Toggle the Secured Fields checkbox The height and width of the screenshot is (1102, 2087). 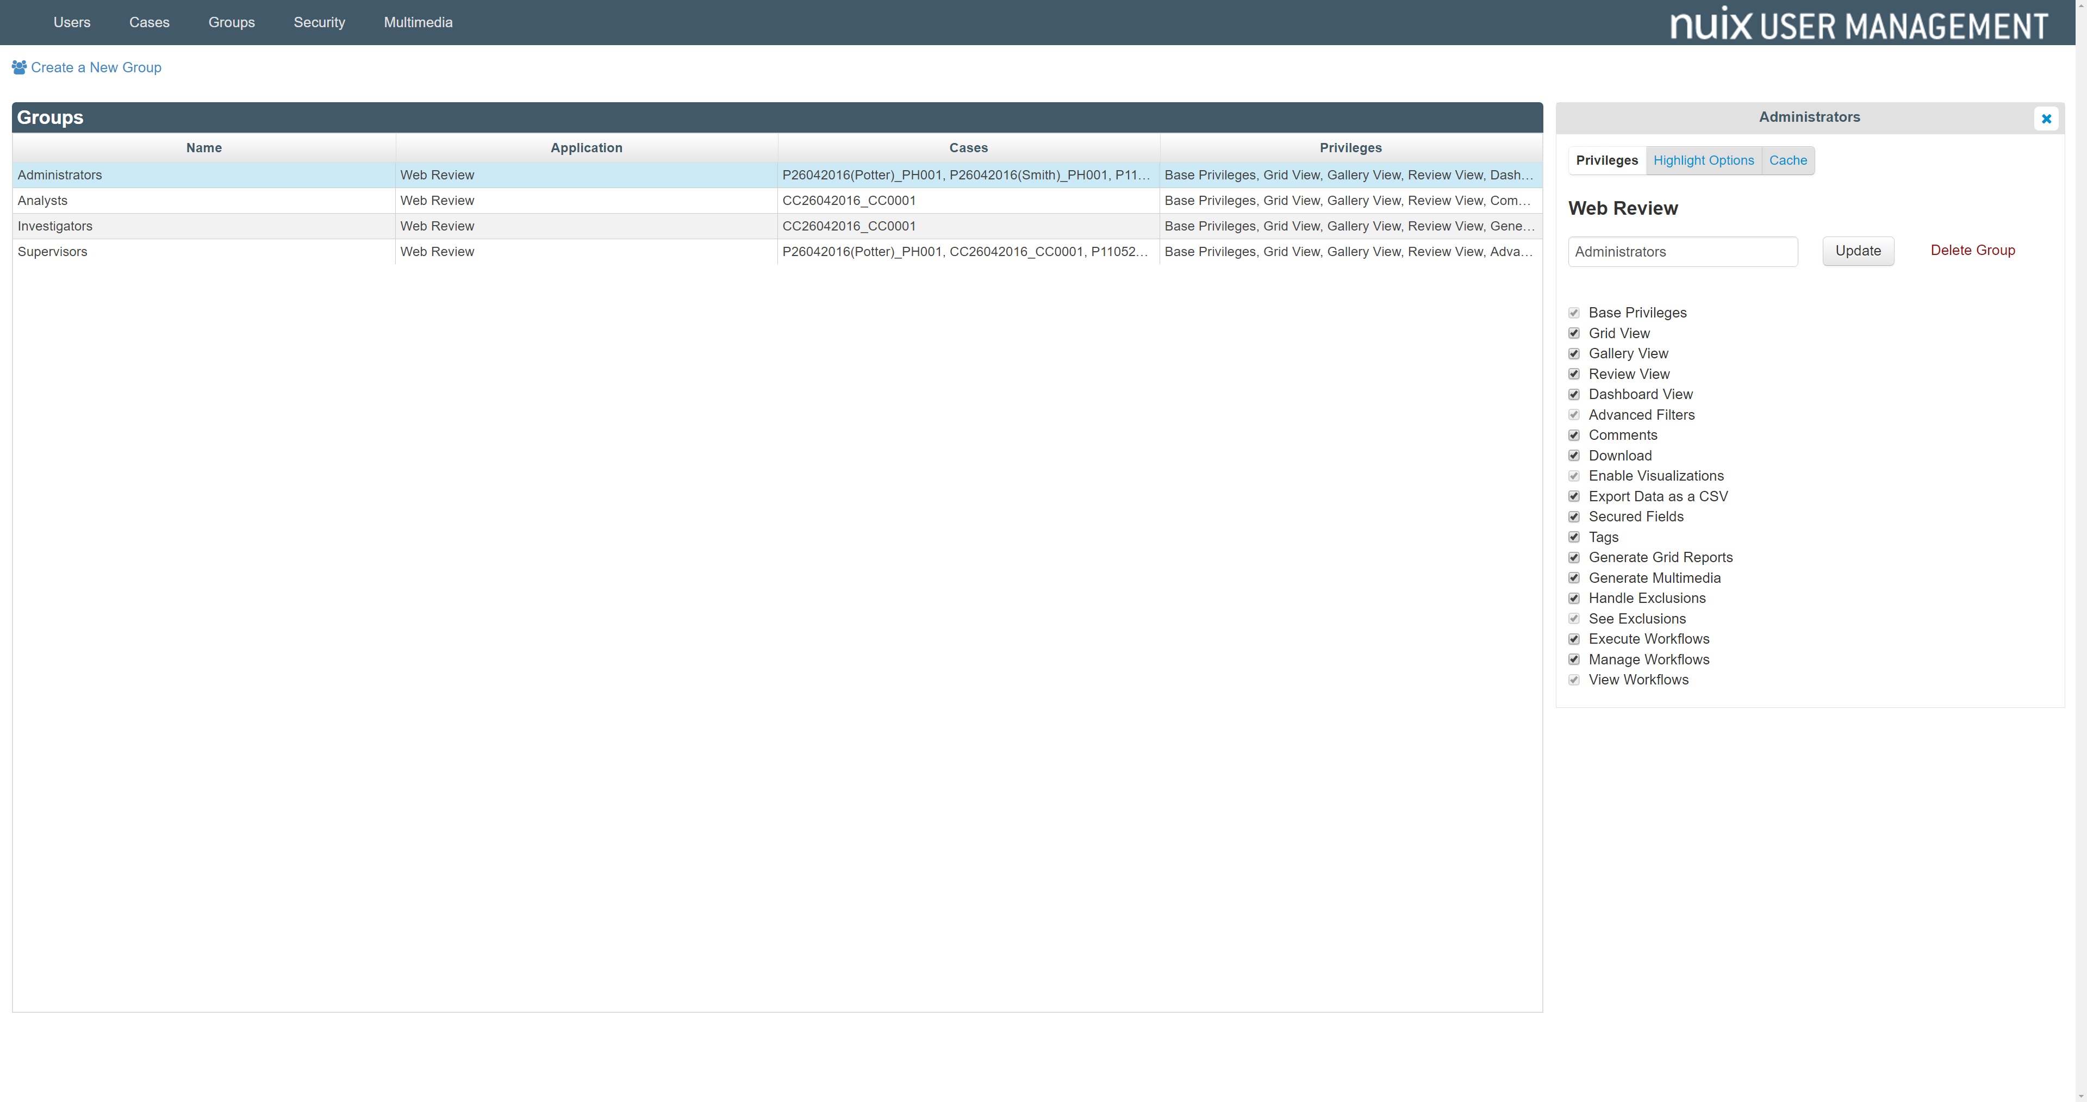[x=1573, y=517]
